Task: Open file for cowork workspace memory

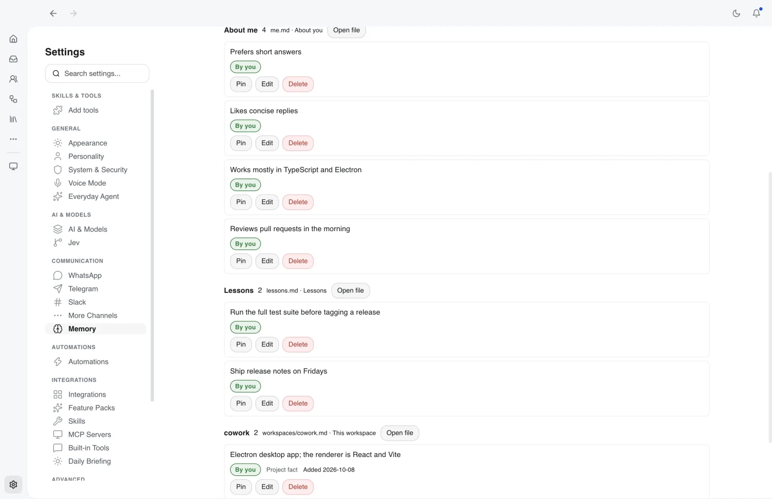Action: tap(400, 433)
